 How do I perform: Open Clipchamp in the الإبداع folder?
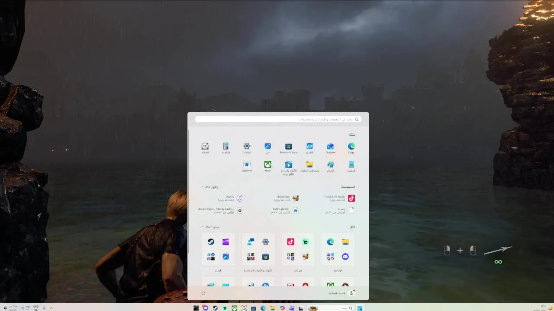(225, 242)
